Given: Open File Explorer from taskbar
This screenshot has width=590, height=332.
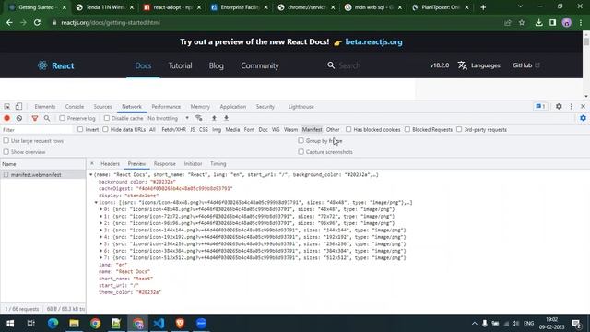Looking at the screenshot, I should tap(74, 324).
